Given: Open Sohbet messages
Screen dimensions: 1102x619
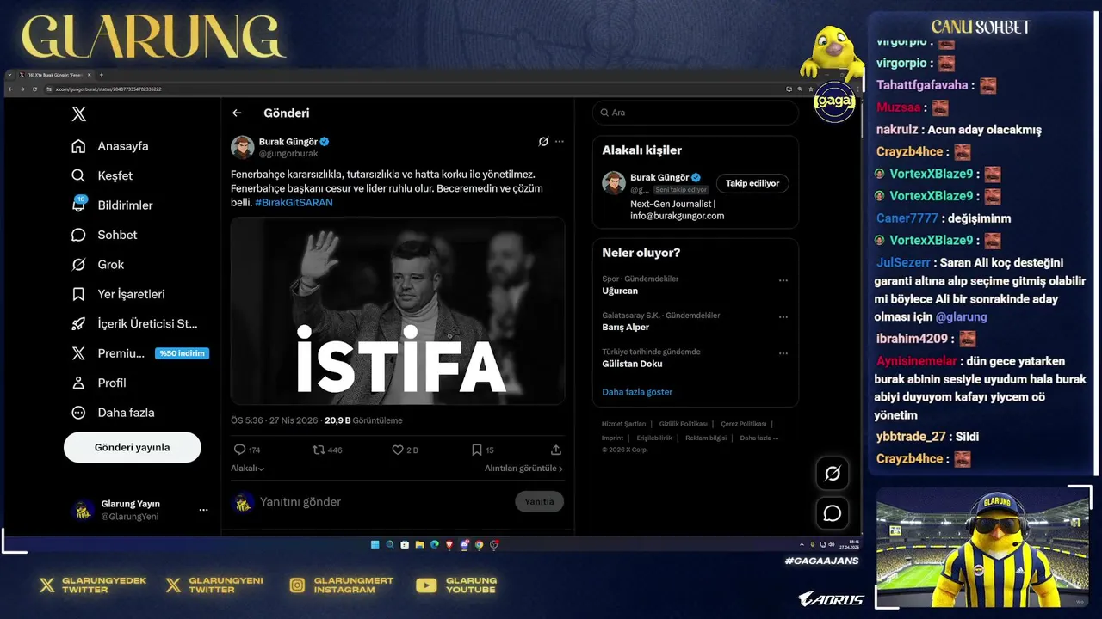Looking at the screenshot, I should coord(105,235).
